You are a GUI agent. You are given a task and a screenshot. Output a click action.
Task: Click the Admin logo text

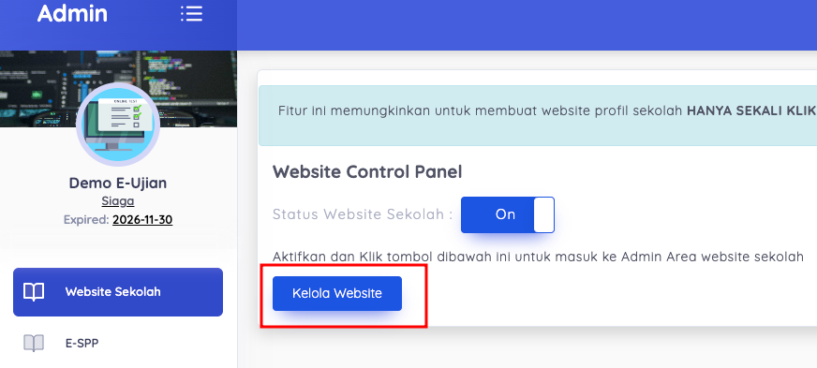pos(72,13)
